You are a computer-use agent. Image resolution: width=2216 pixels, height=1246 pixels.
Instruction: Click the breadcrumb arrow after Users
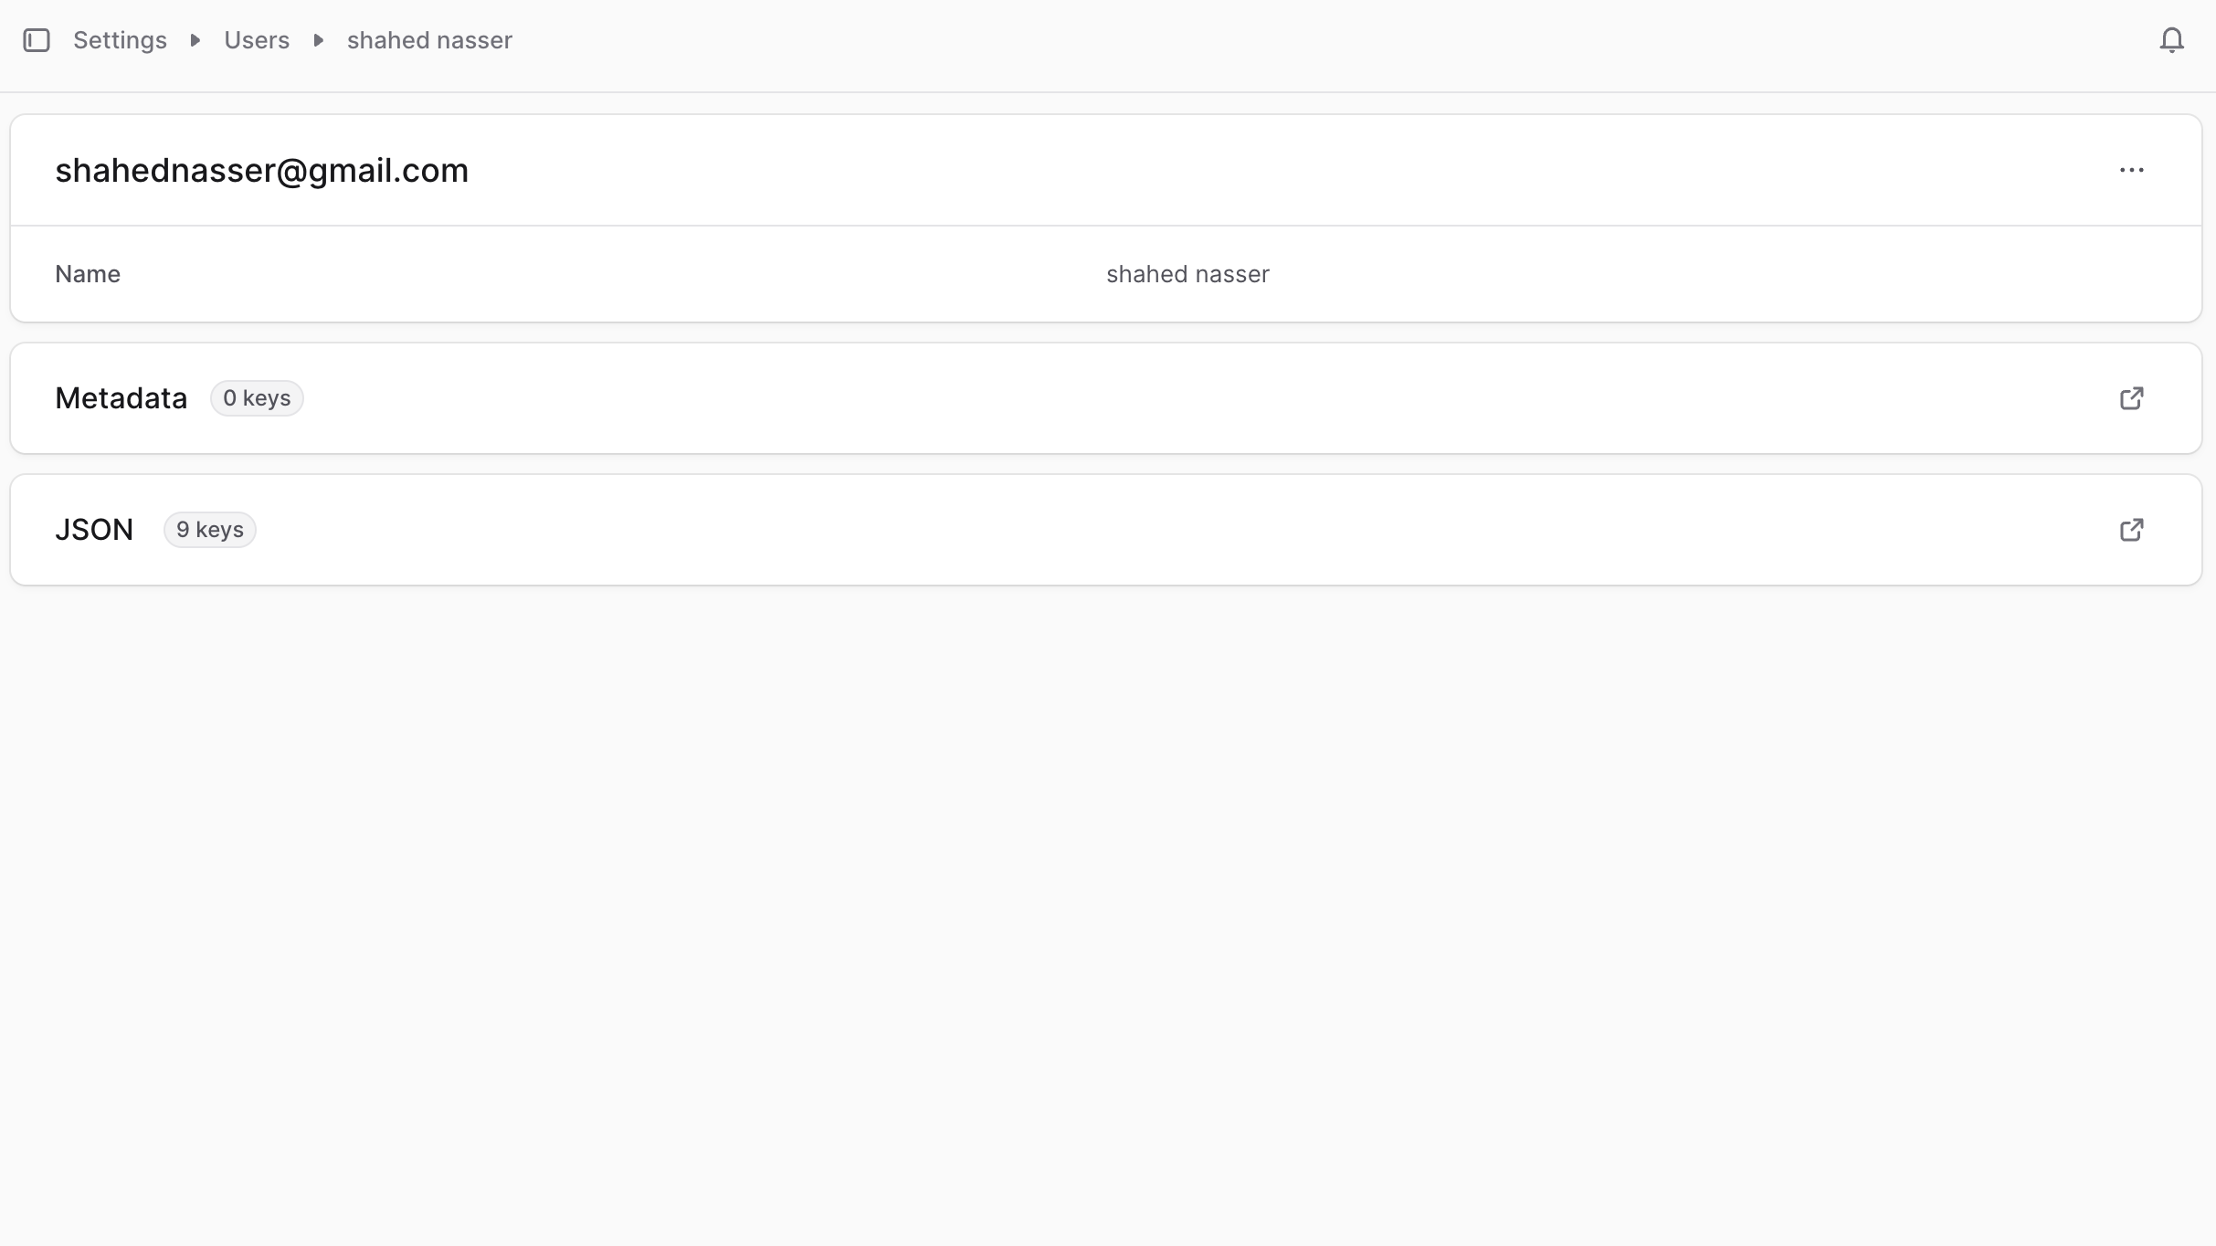[318, 40]
